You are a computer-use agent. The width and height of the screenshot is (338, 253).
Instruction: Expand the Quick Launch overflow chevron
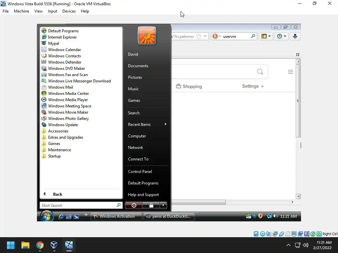pyautogui.click(x=86, y=215)
